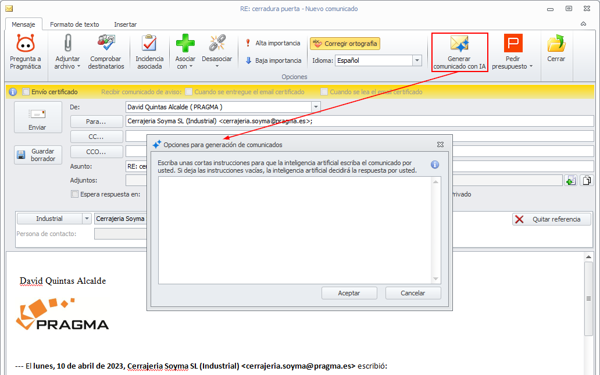Toggle Cuando se entregue el email certificado
Viewport: 600px width, 375px height.
point(188,92)
